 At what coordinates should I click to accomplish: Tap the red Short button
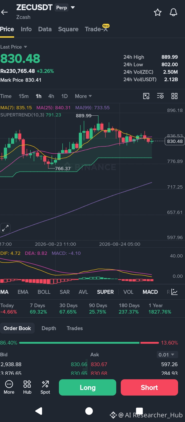tap(149, 387)
